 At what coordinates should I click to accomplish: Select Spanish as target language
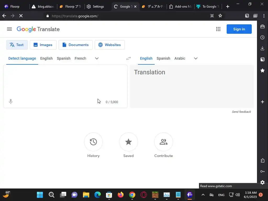(163, 58)
